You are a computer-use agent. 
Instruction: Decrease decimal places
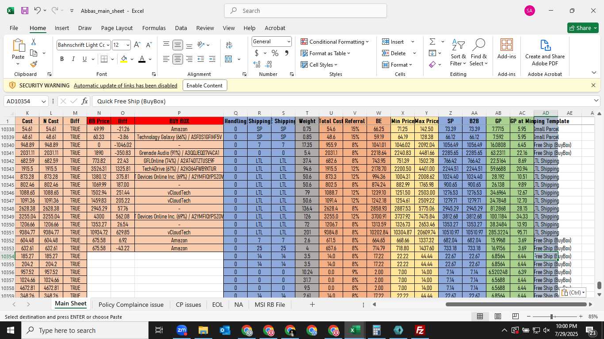pos(269,64)
